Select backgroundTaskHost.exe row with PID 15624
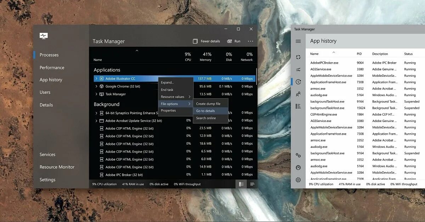 (x=365, y=108)
